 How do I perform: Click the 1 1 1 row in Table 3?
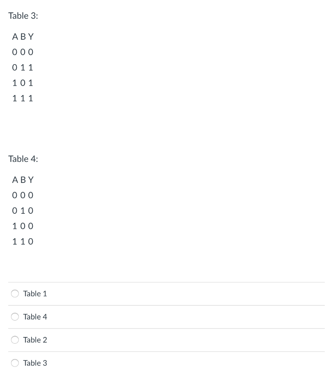point(23,98)
